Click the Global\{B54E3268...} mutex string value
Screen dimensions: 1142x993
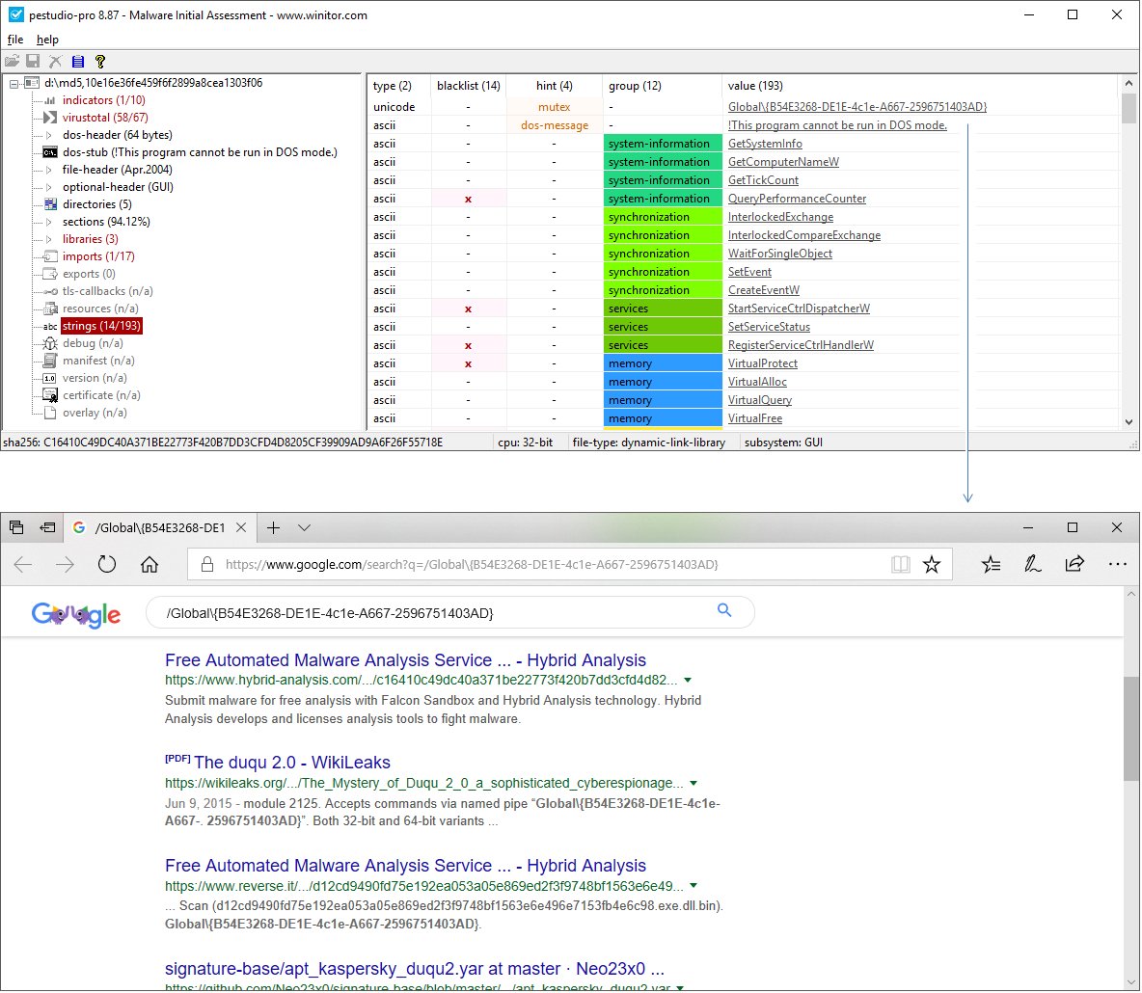pos(857,107)
